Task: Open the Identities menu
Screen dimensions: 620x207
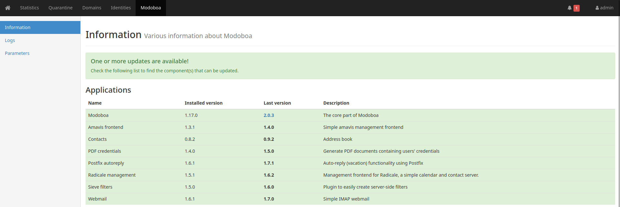Action: pyautogui.click(x=121, y=8)
